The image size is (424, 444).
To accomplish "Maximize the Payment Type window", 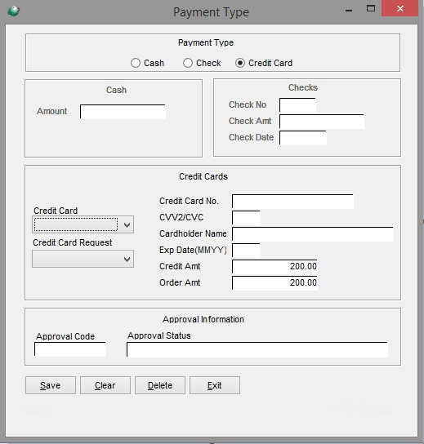I will click(371, 8).
